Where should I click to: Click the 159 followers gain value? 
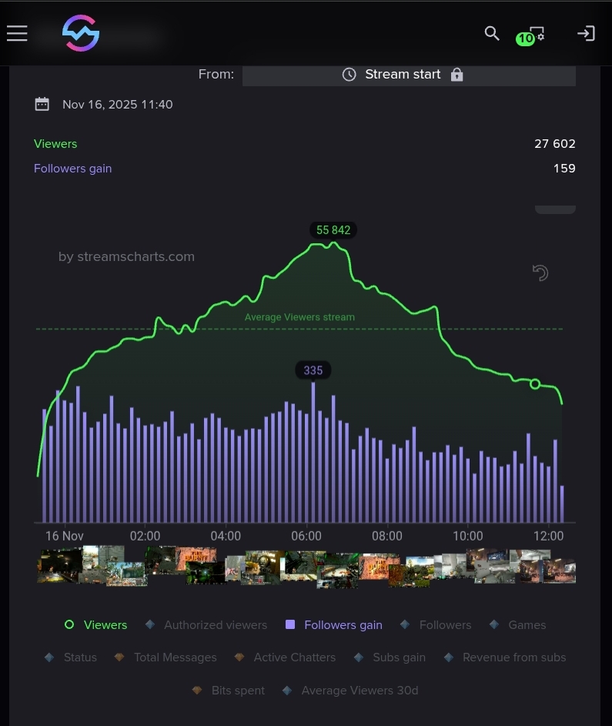coord(564,168)
